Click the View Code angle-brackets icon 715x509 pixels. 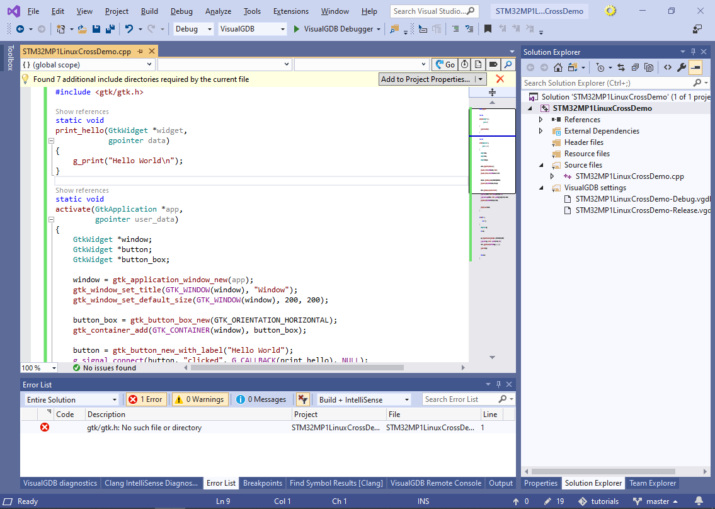(x=668, y=67)
